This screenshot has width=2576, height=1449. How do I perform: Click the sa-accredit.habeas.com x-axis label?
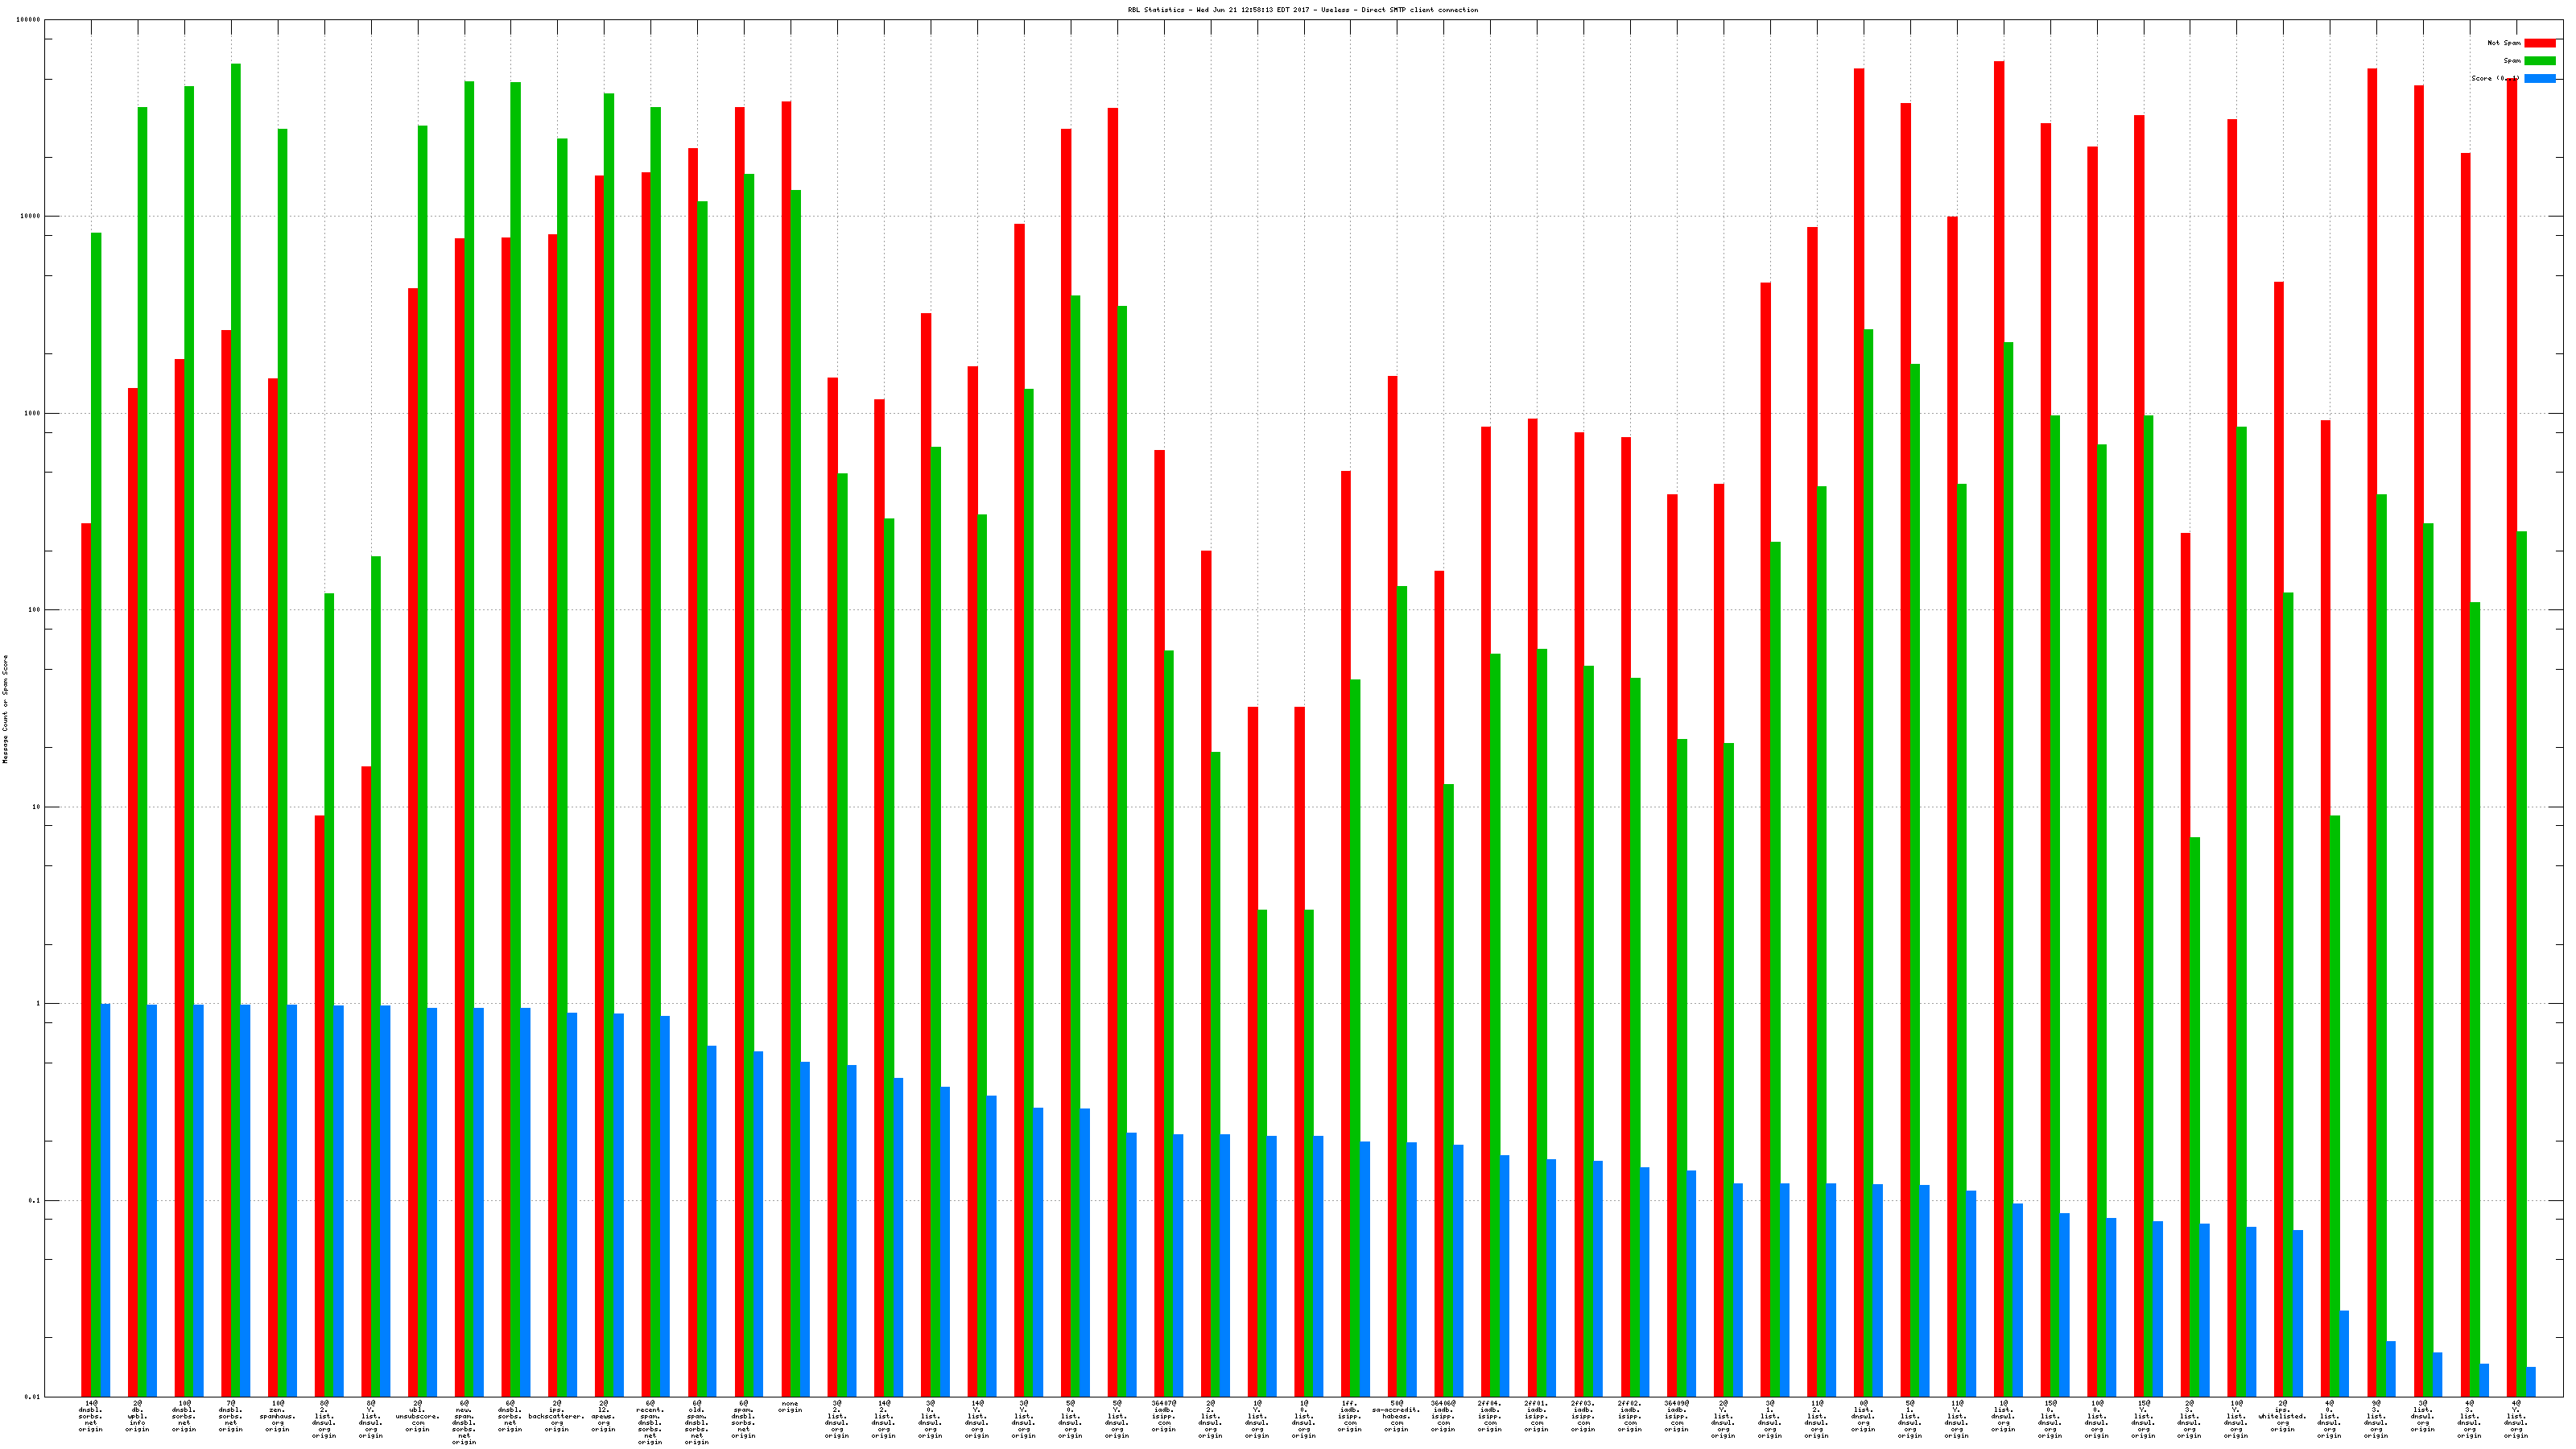point(1396,1417)
